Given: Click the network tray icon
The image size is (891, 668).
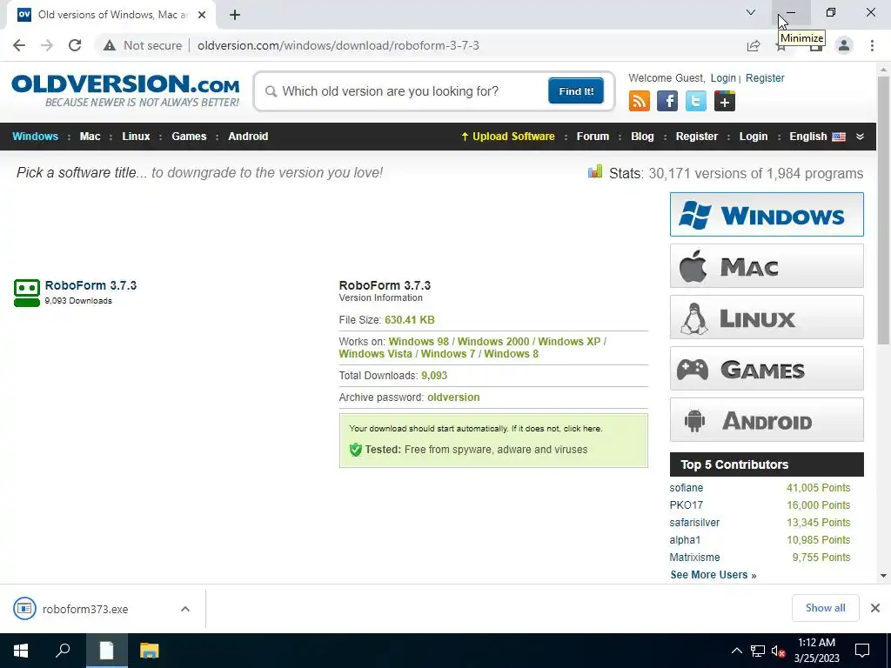Looking at the screenshot, I should point(758,651).
